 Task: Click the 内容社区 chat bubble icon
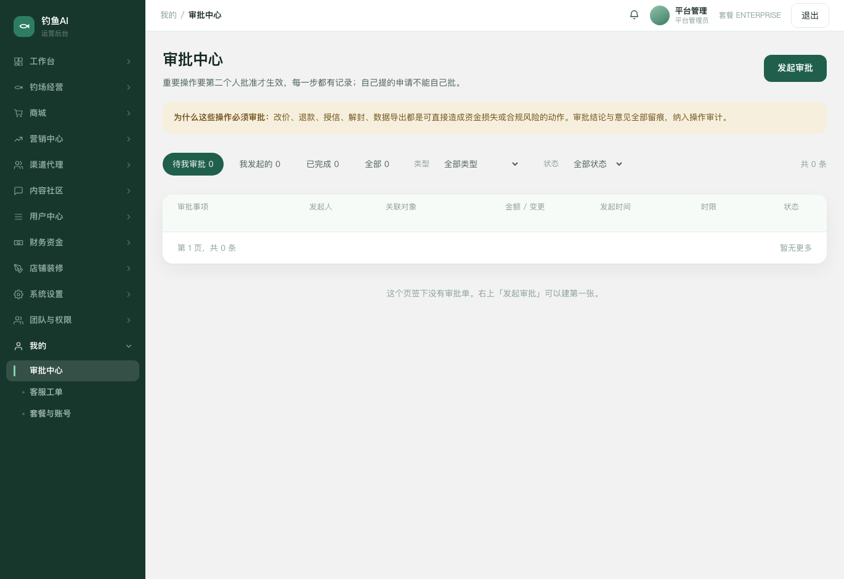[x=18, y=191]
